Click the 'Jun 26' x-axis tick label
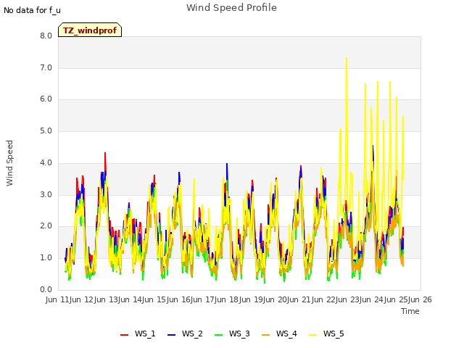Screen dimensions: 464x348 tap(420, 299)
